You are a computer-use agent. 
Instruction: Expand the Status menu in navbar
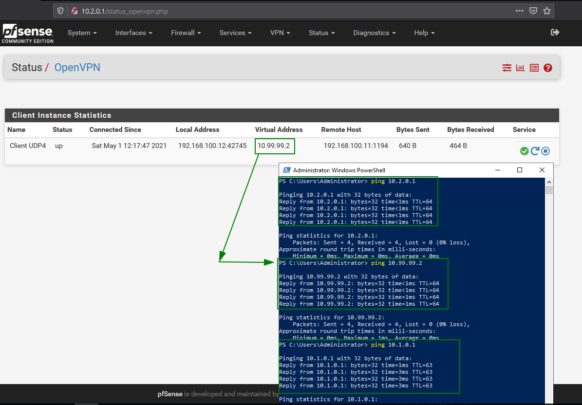pyautogui.click(x=322, y=33)
